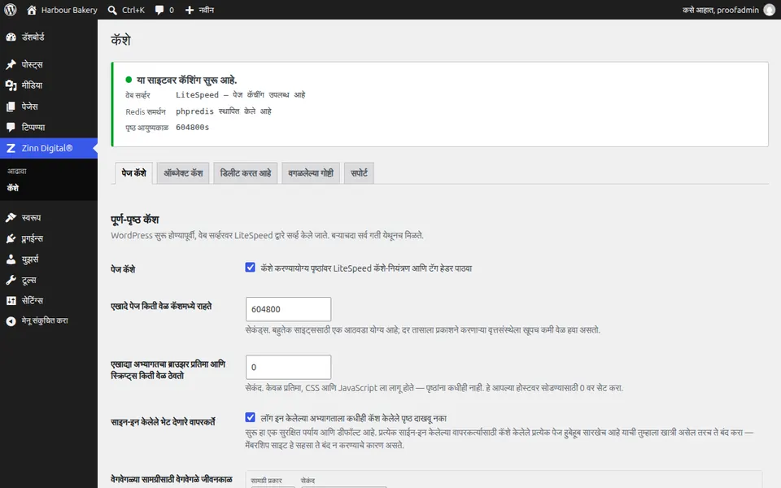Toggle the logged-in visitors never cached checkbox
781x488 pixels.
250,417
